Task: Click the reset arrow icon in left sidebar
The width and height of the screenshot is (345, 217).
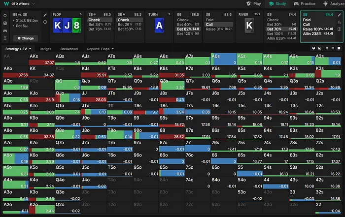Action: click(5, 15)
